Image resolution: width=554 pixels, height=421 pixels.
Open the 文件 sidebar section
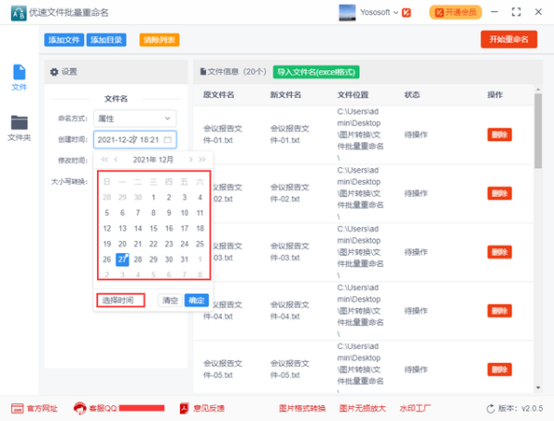coord(18,78)
